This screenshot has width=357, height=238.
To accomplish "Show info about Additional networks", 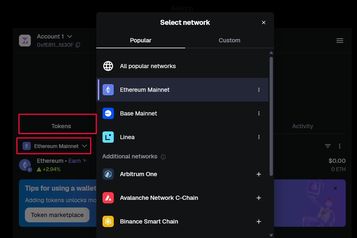I will [x=163, y=157].
